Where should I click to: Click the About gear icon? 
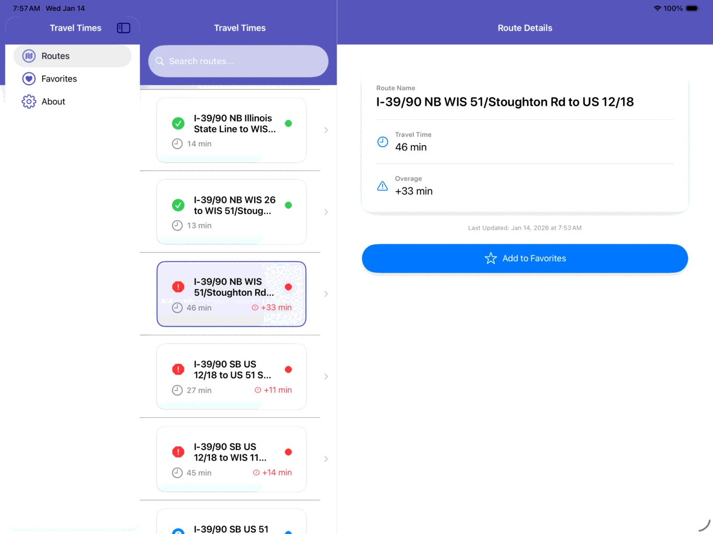tap(29, 102)
